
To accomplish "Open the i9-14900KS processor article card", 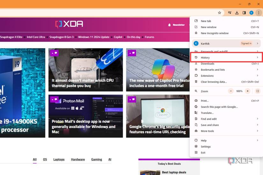I will (x=23, y=93).
